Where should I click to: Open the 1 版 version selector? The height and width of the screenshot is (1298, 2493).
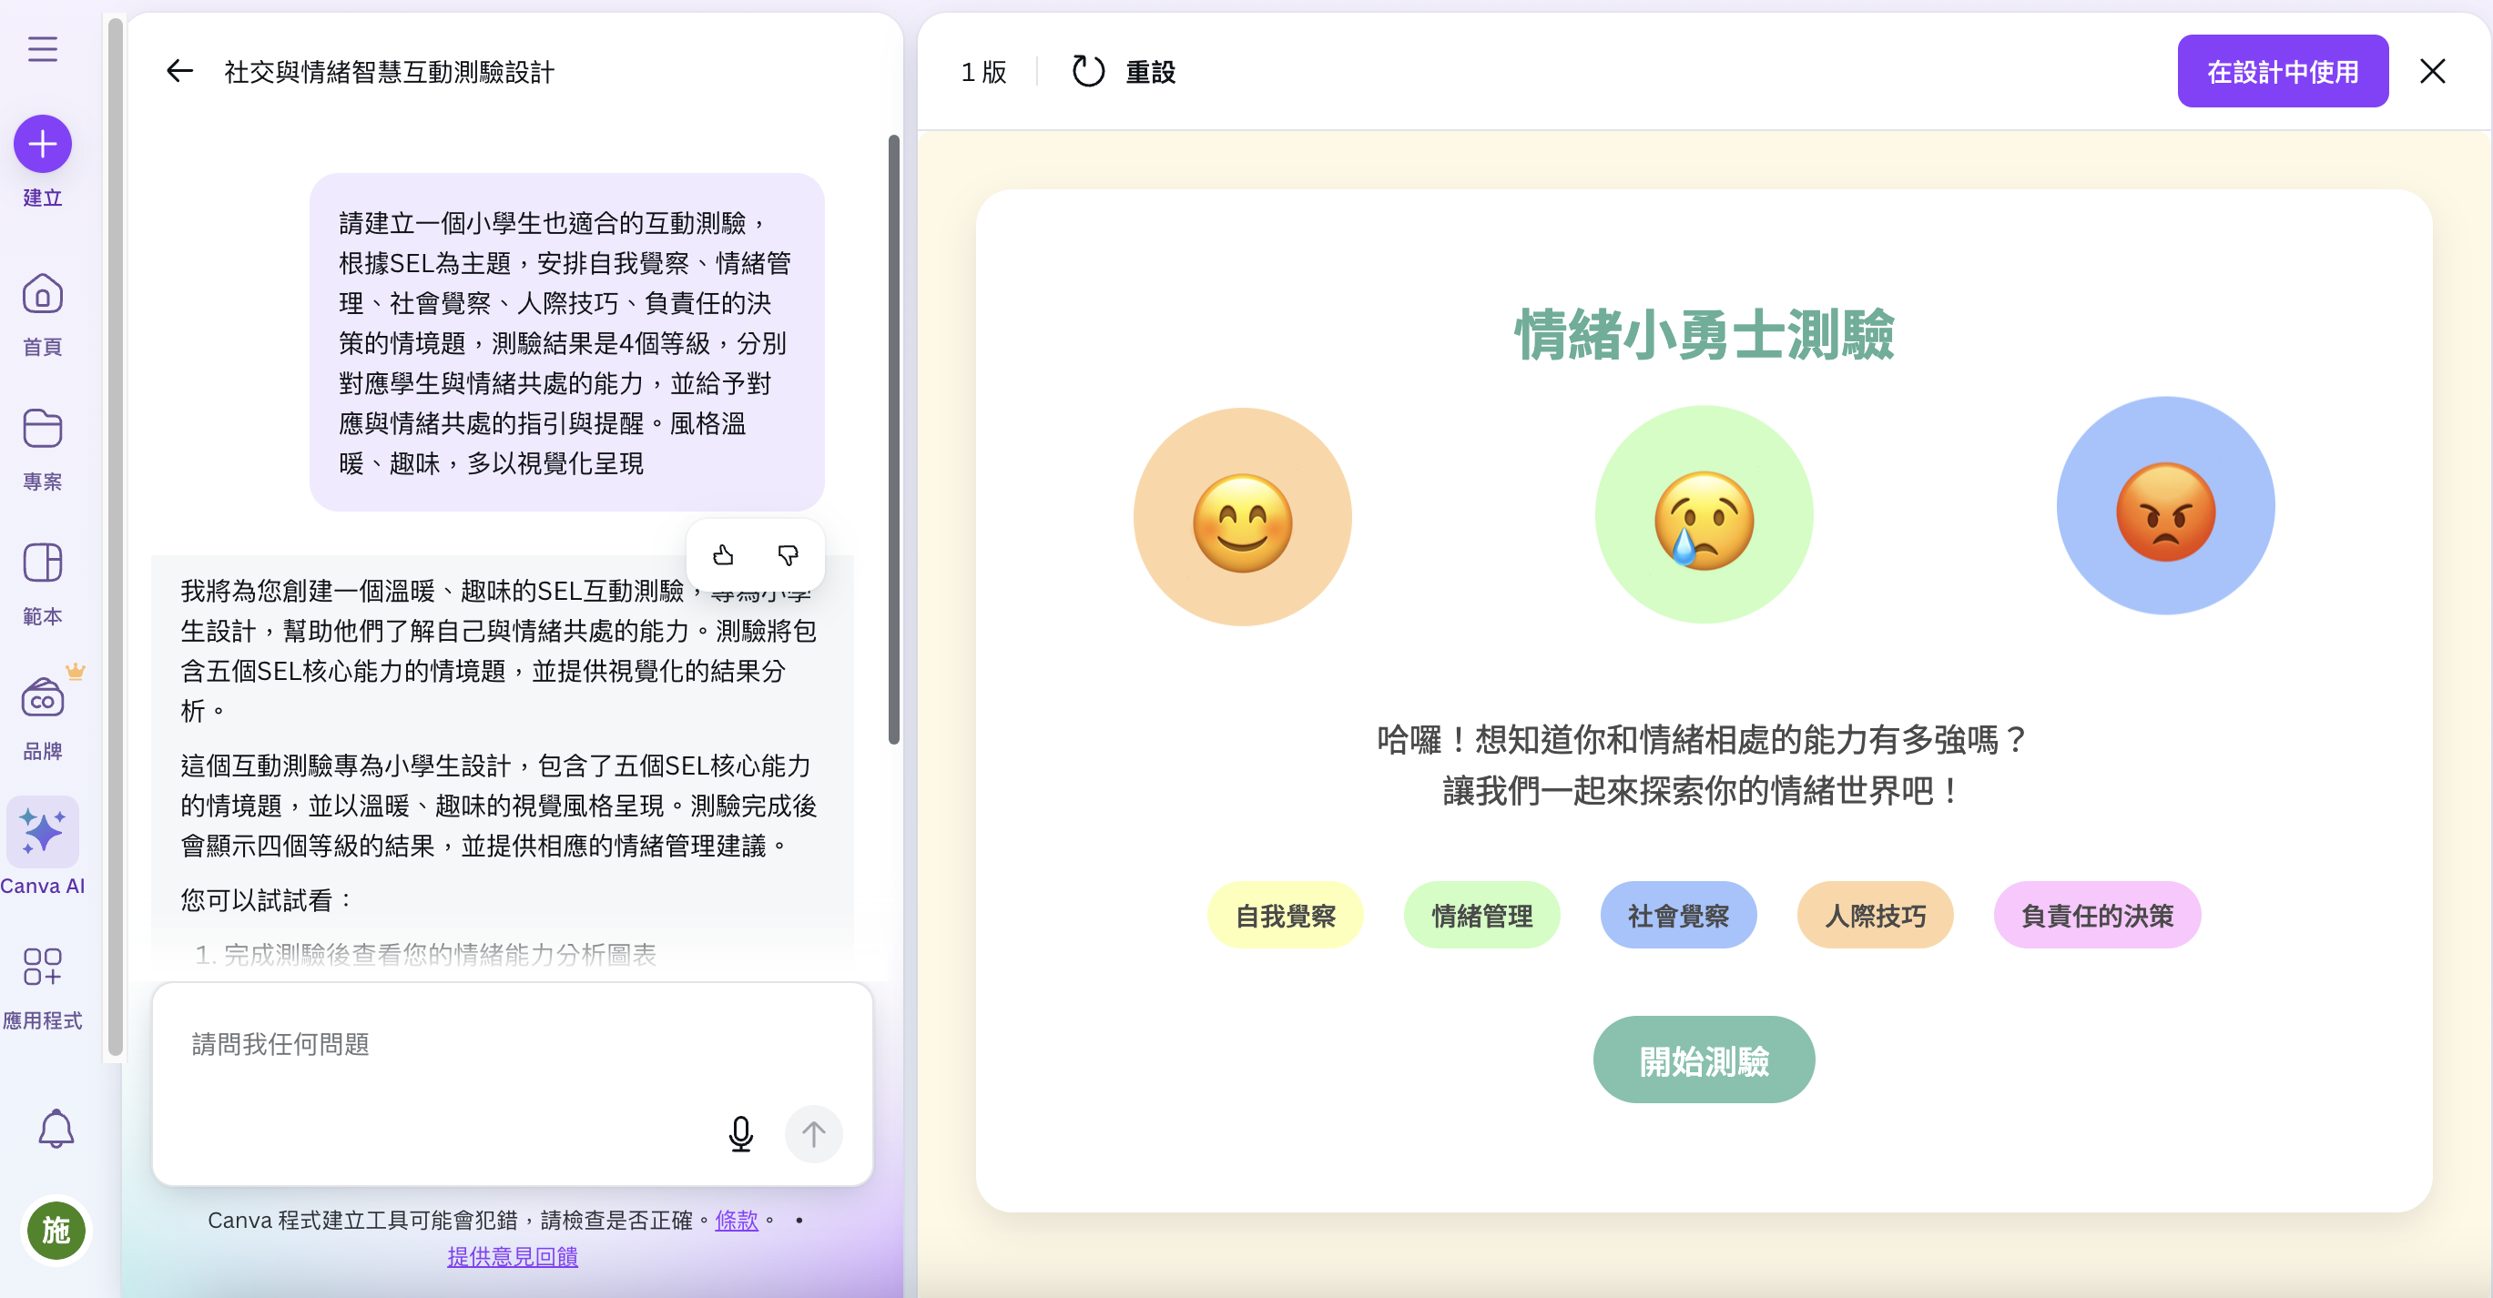[x=982, y=71]
